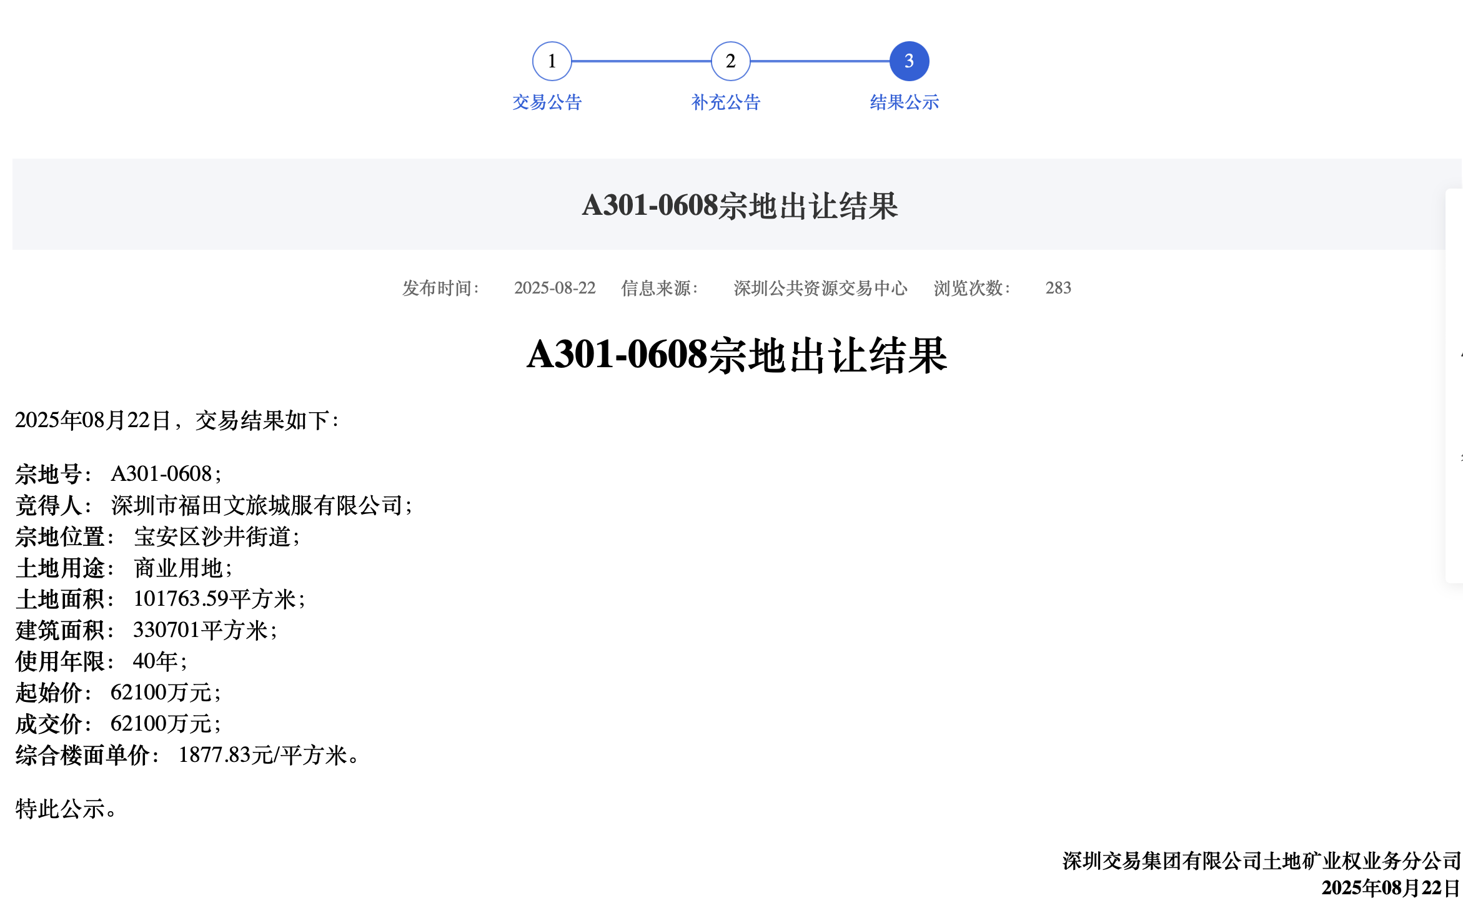1463x913 pixels.
Task: Click step 2 circle for 补充公告
Action: (x=730, y=61)
